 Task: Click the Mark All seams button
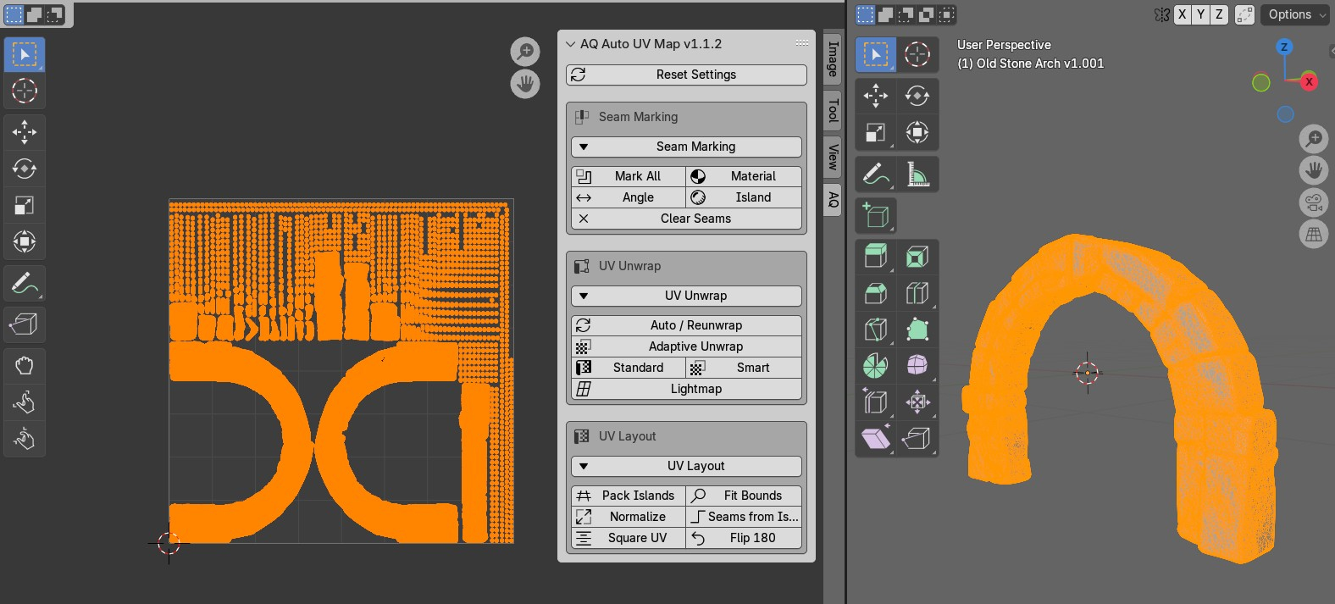pyautogui.click(x=629, y=176)
